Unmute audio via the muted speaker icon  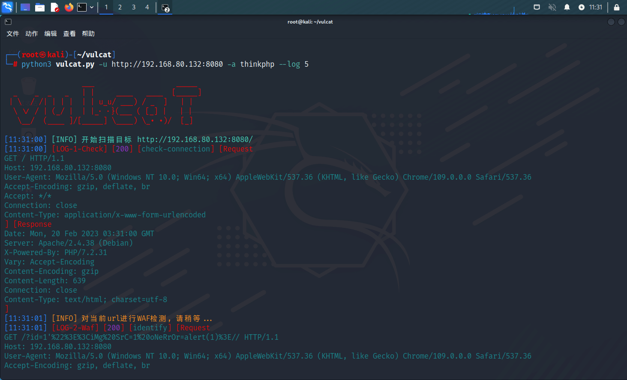pyautogui.click(x=552, y=7)
